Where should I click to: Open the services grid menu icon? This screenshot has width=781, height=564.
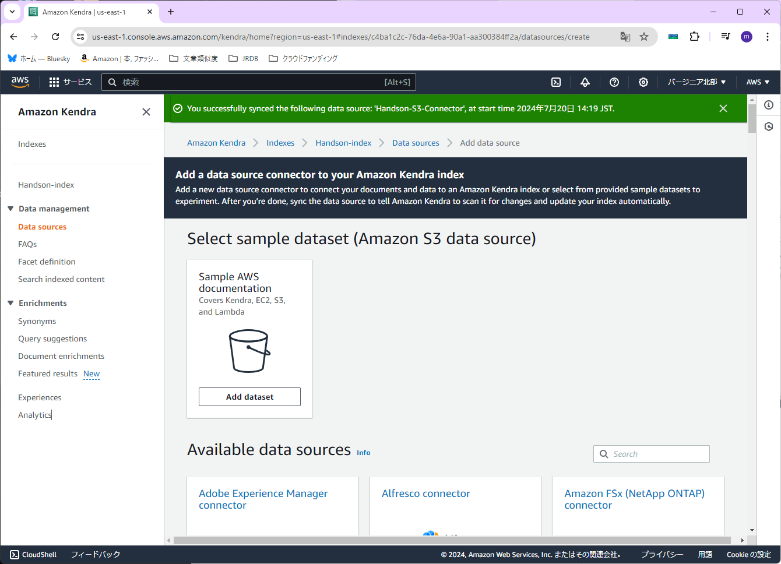point(54,82)
